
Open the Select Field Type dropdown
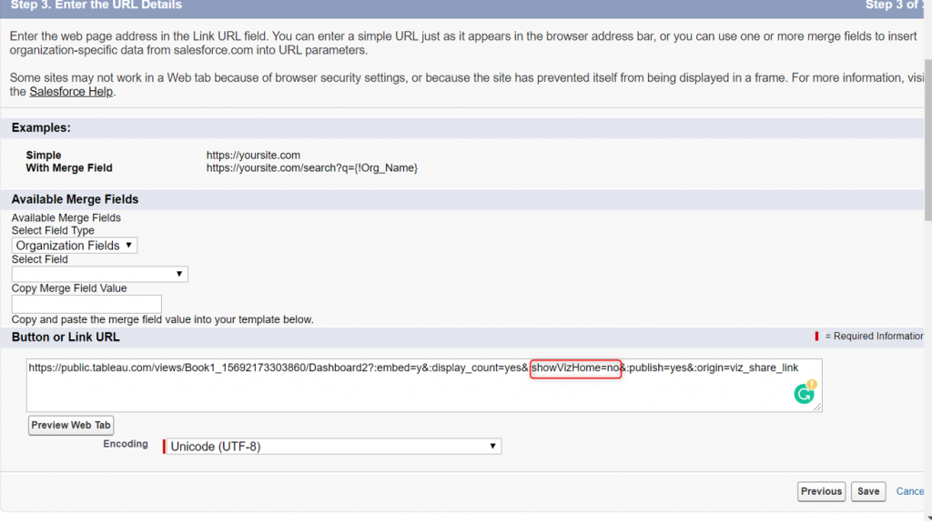(75, 246)
